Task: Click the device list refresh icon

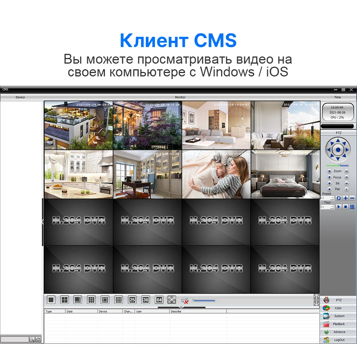Action: click(38, 339)
